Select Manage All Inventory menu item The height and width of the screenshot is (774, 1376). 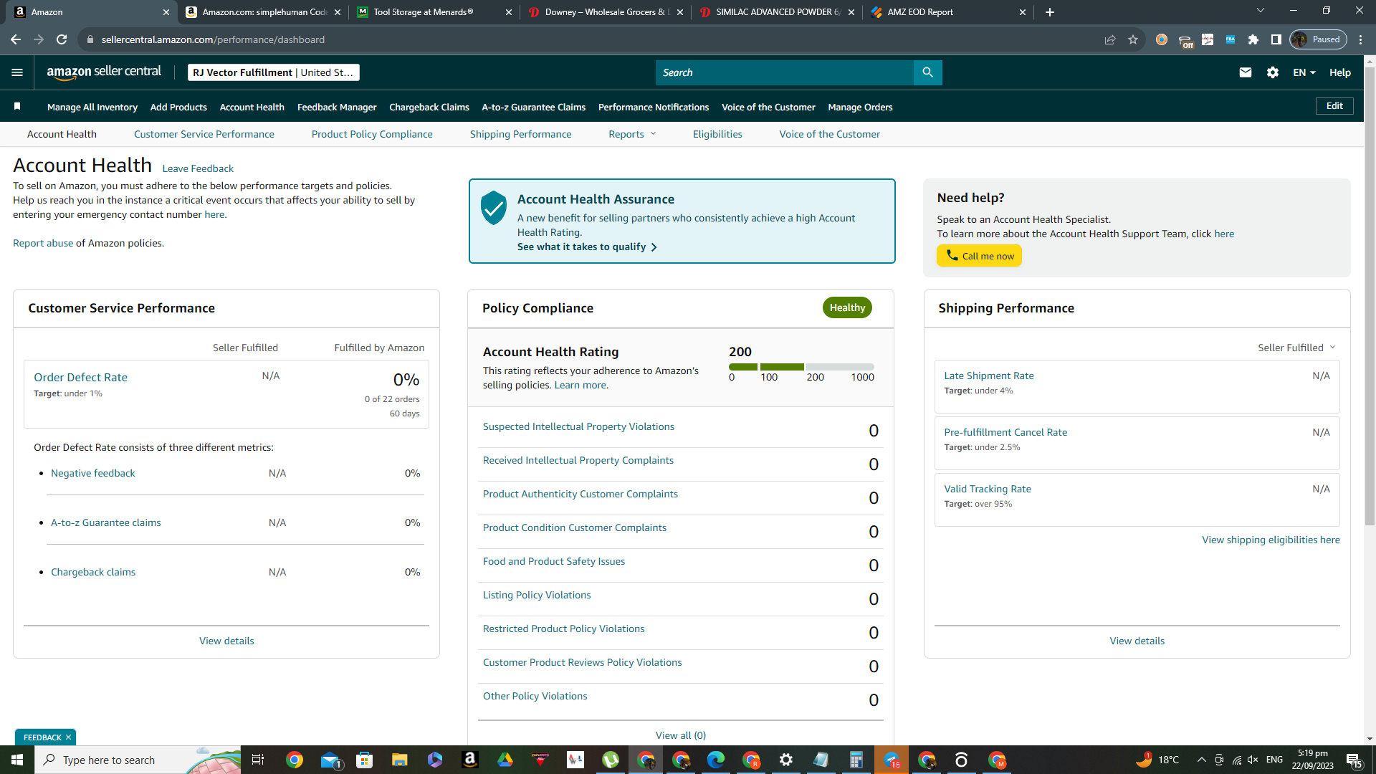tap(92, 107)
